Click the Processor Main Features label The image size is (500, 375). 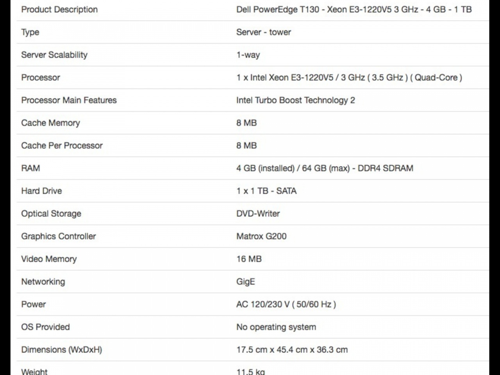point(69,100)
